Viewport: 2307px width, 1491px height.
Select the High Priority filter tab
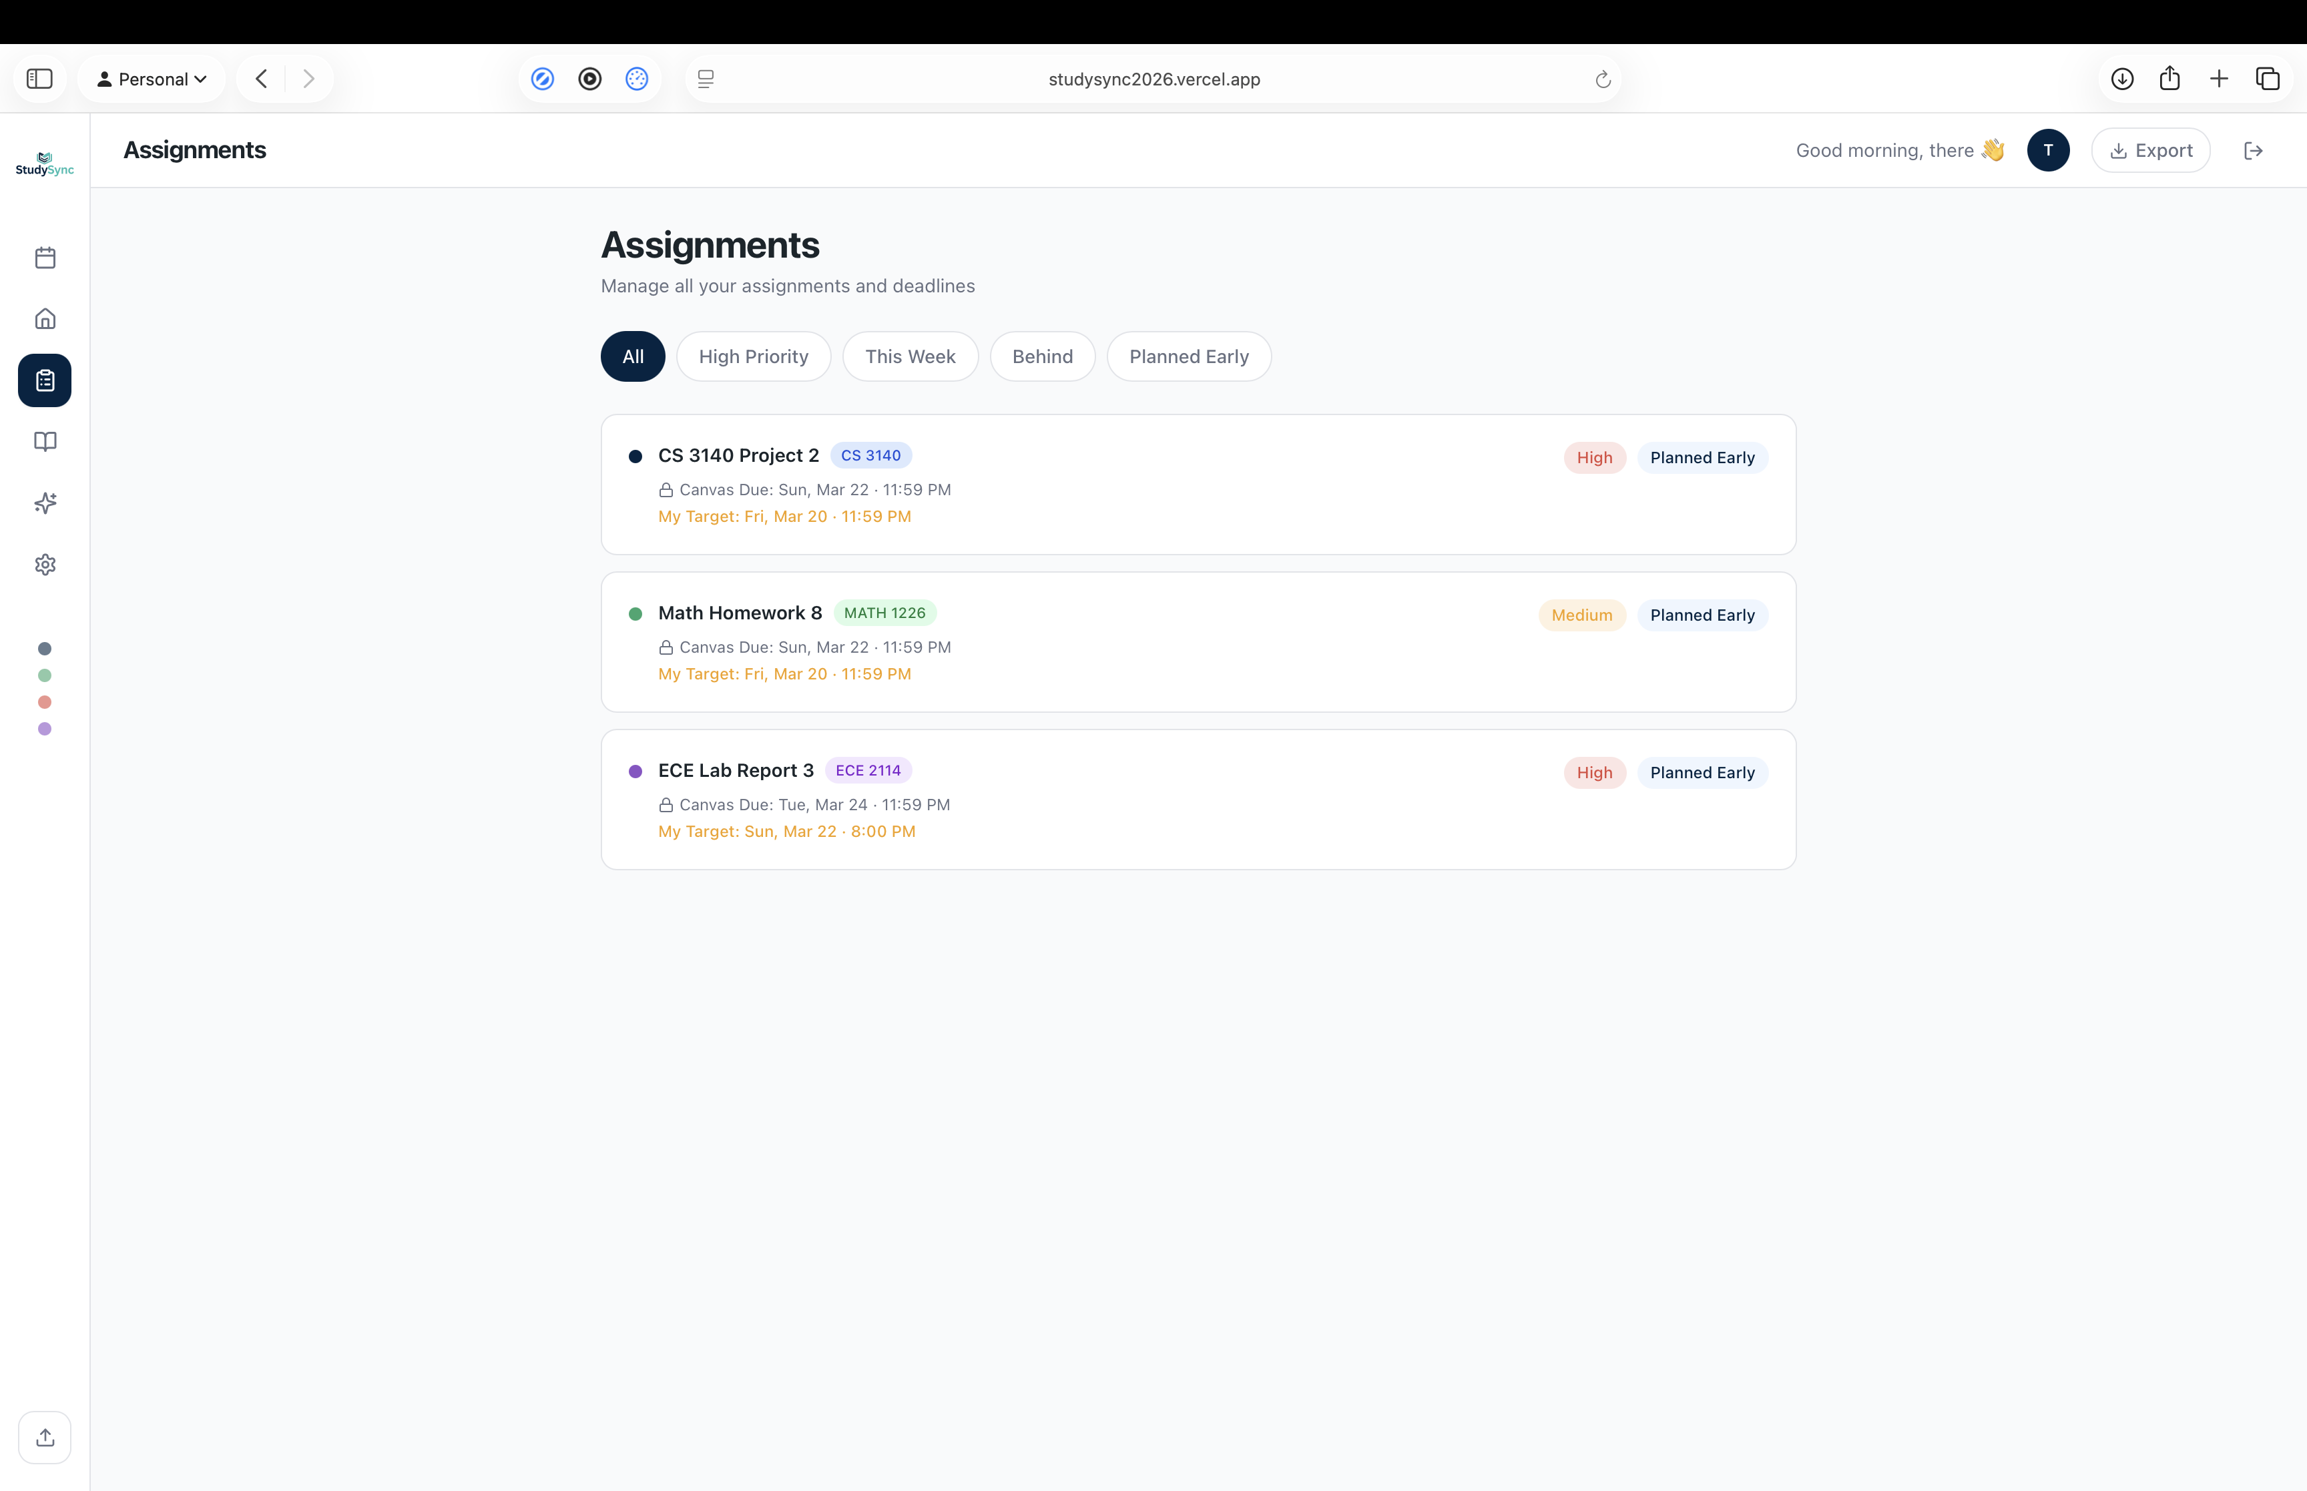click(x=753, y=356)
